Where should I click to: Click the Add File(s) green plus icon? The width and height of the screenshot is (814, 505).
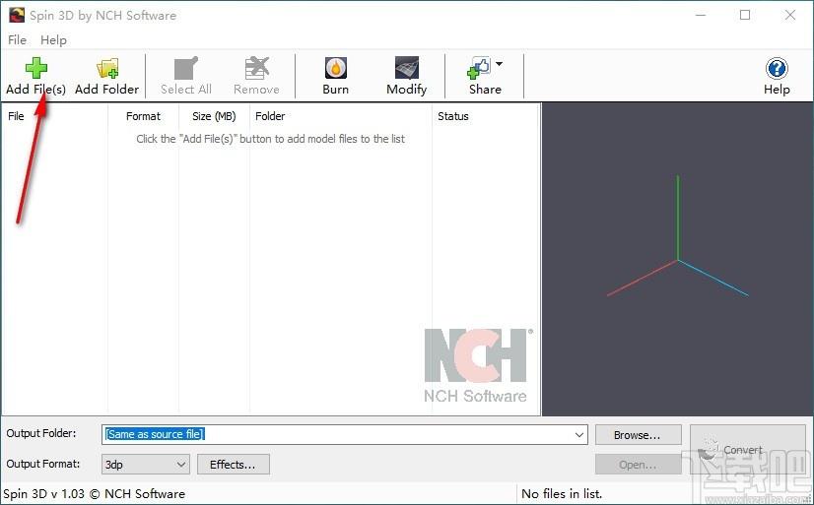pos(35,68)
